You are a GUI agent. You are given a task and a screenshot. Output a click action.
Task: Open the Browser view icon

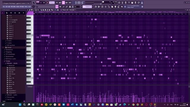(109, 7)
